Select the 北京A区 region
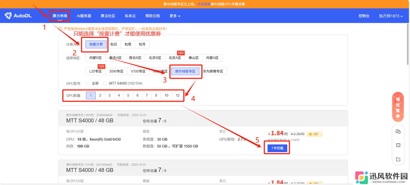 [x=175, y=58]
